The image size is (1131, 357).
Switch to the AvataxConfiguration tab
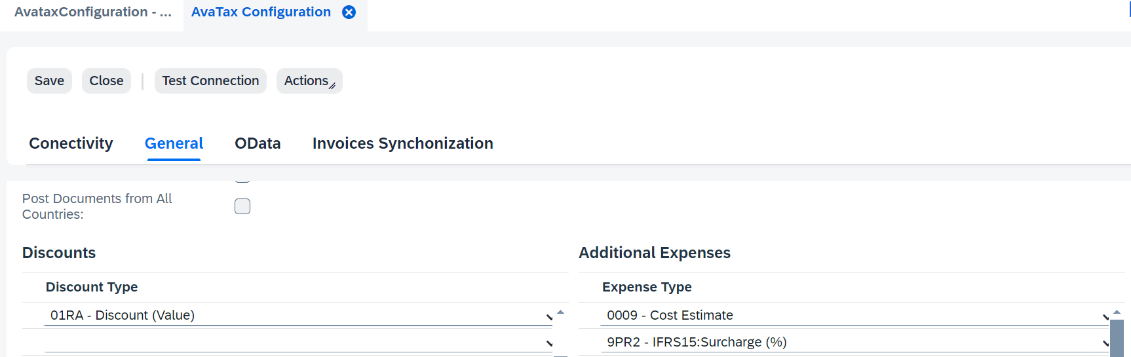coord(93,12)
